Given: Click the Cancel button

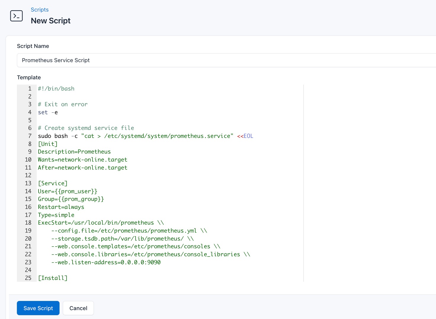Looking at the screenshot, I should coord(78,308).
